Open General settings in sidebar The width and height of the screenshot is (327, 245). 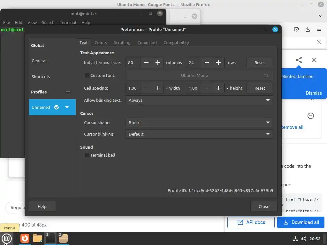click(52, 61)
